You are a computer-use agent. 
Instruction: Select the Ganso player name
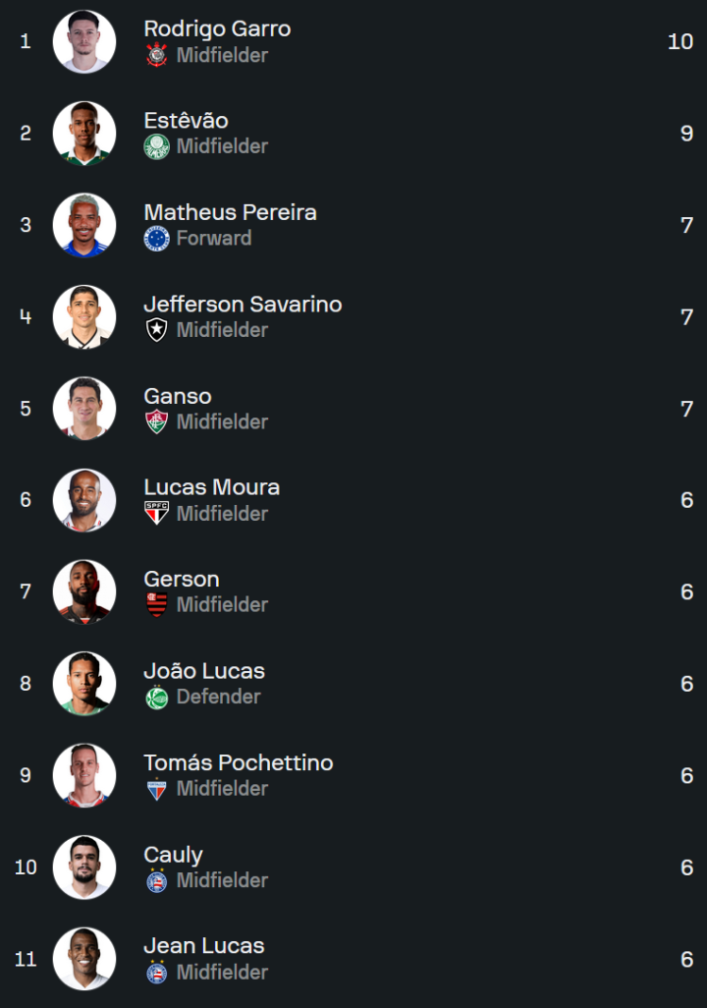pos(177,396)
